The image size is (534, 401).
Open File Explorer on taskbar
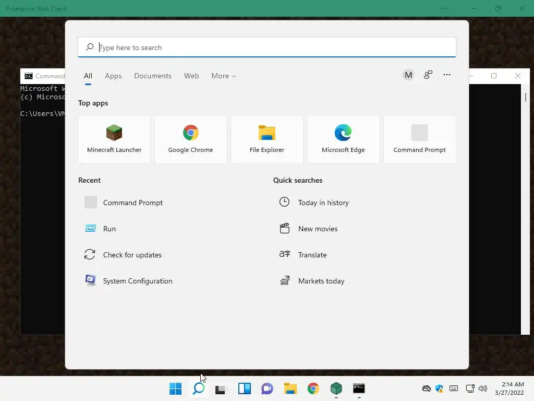pos(290,388)
